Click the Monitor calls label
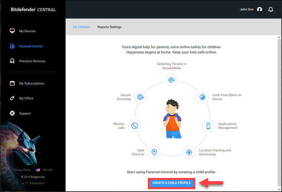Viewport: 282px width, 192px height. click(119, 126)
